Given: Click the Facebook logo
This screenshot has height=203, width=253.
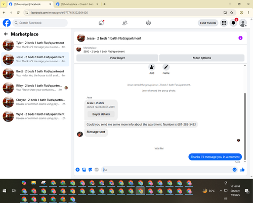Looking at the screenshot, I should tap(7, 23).
